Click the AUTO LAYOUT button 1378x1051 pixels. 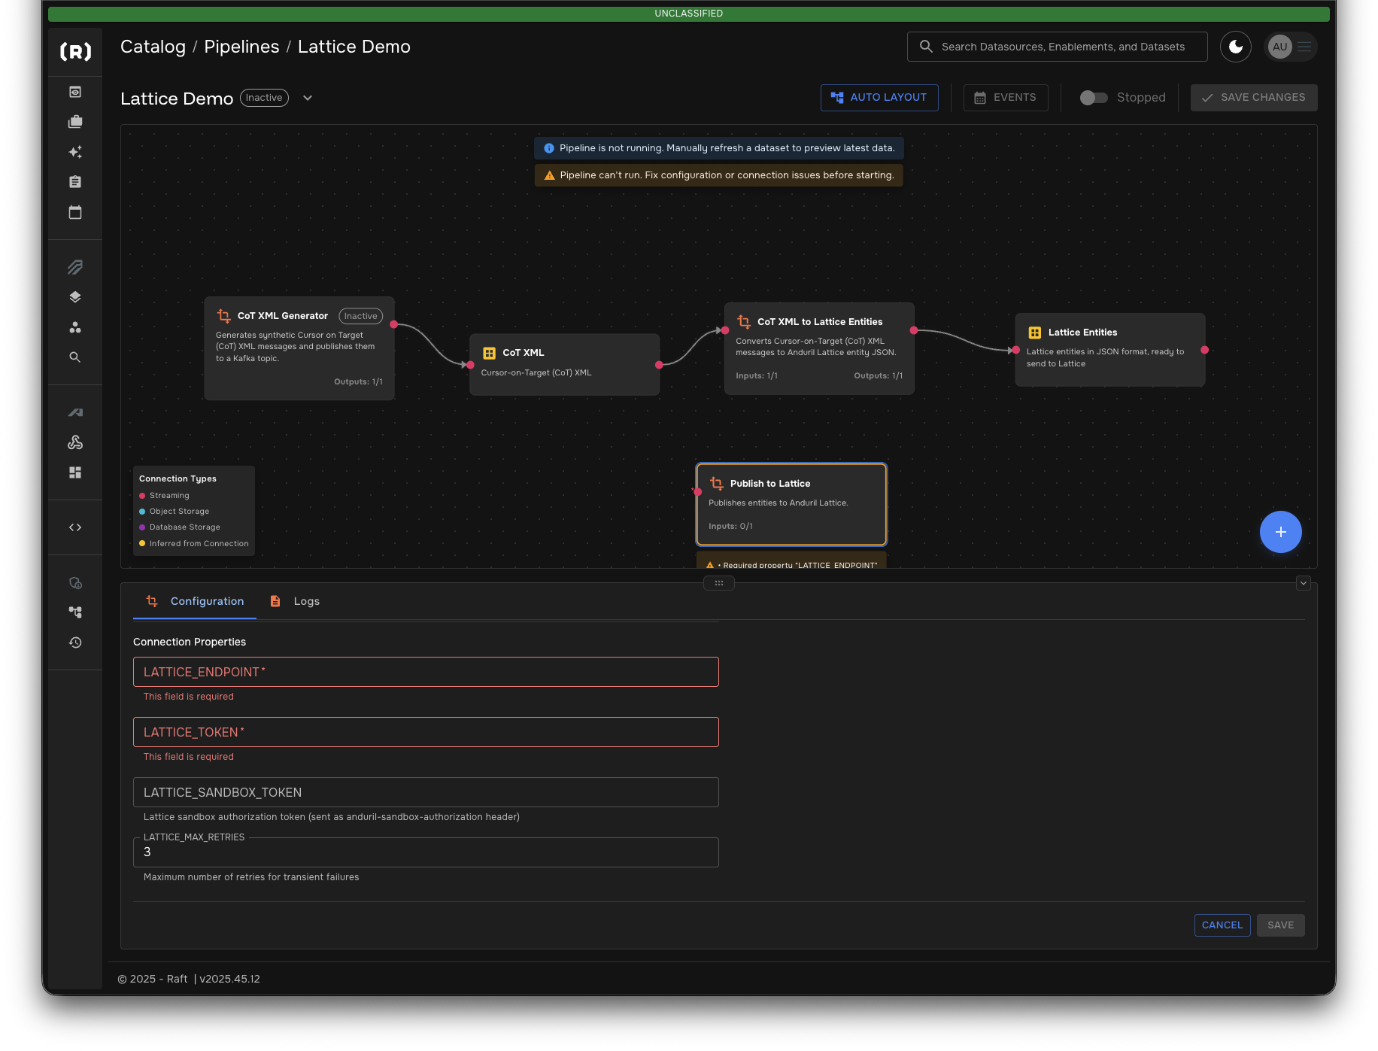[879, 98]
